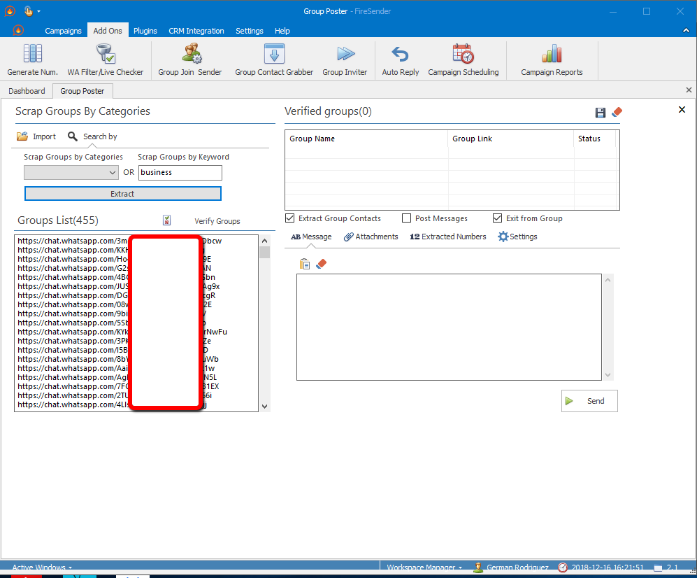The width and height of the screenshot is (697, 578).
Task: Open the Settings ribbon tab
Action: 250,31
